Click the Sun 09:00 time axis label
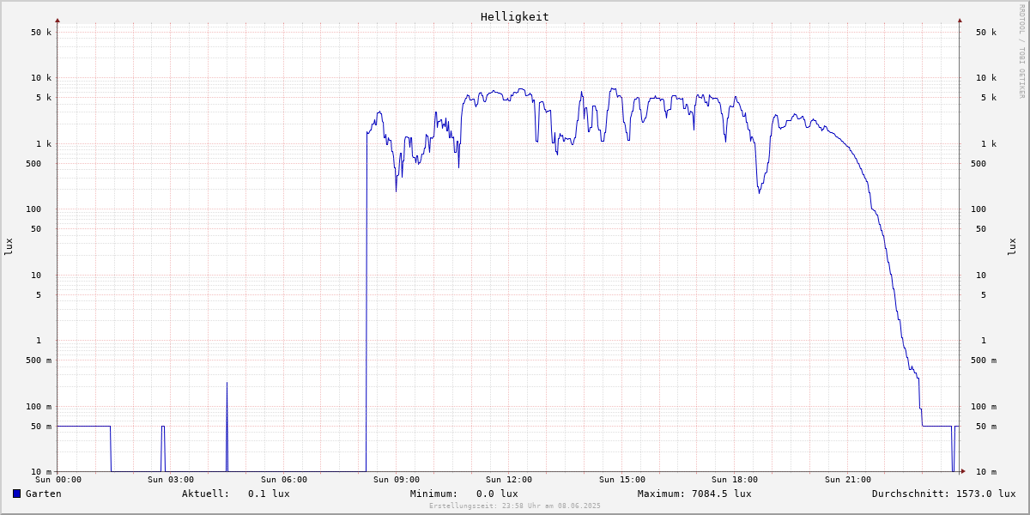Viewport: 1030px width, 515px height. pyautogui.click(x=397, y=480)
